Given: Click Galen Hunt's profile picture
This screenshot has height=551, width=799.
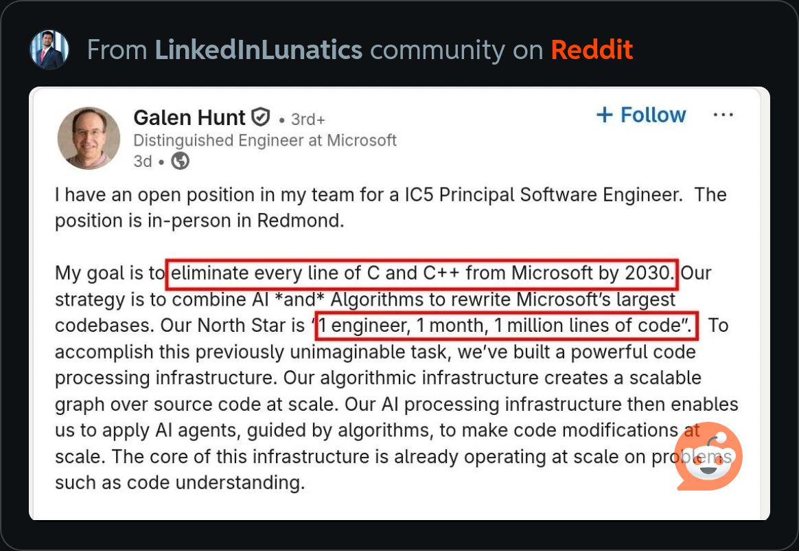Looking at the screenshot, I should [89, 137].
